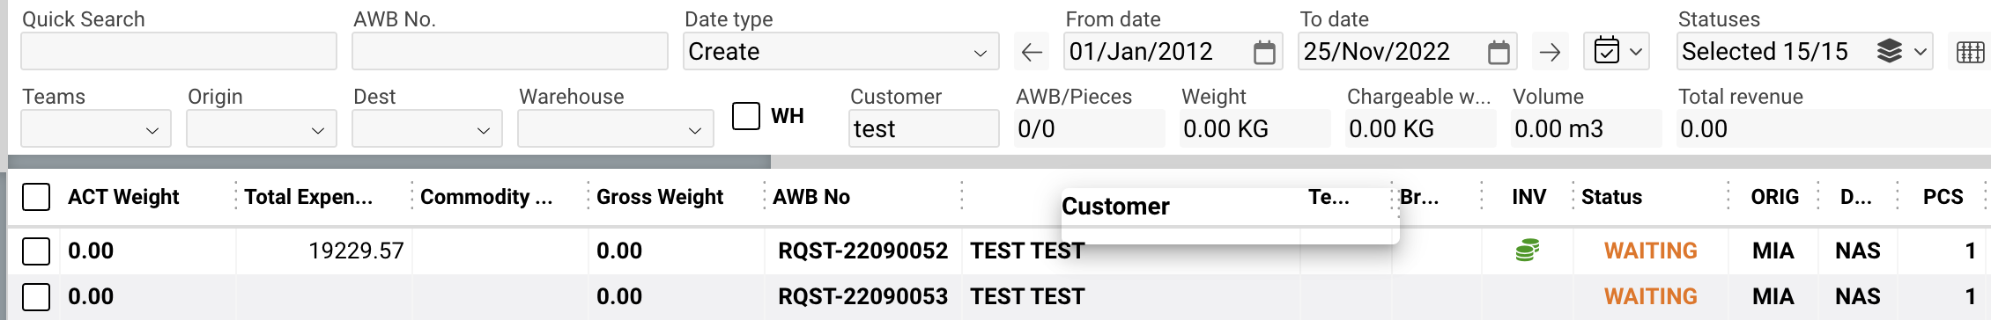Image resolution: width=1991 pixels, height=320 pixels.
Task: Click the previous date range arrow
Action: (1032, 52)
